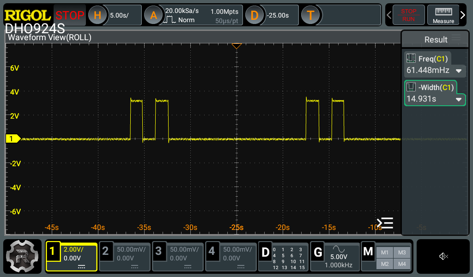This screenshot has width=473, height=277.
Task: Click the 20.00kSa/s sample rate value
Action: click(x=182, y=11)
